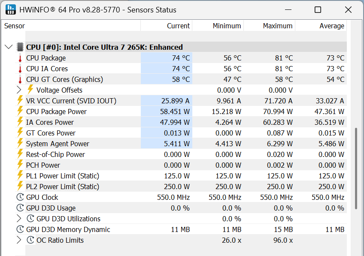Click the chip icon beside the CPU [#0] header
The width and height of the screenshot is (364, 256).
(20, 47)
